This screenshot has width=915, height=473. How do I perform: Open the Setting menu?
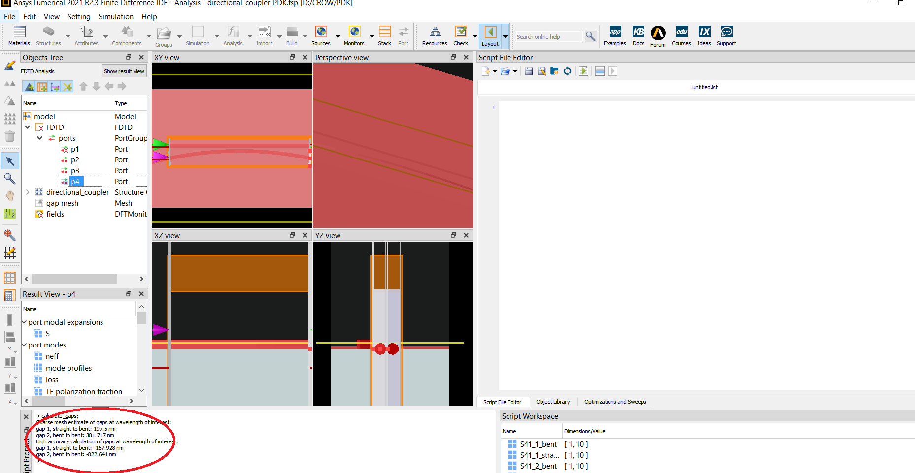coord(79,17)
